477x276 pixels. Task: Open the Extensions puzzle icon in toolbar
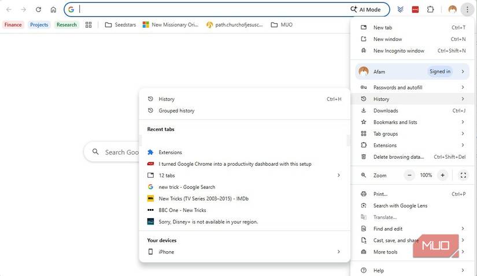tap(431, 9)
